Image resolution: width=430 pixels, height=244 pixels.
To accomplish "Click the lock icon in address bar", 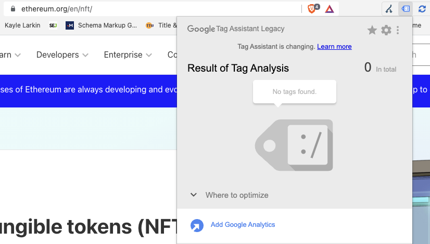I will pyautogui.click(x=13, y=9).
